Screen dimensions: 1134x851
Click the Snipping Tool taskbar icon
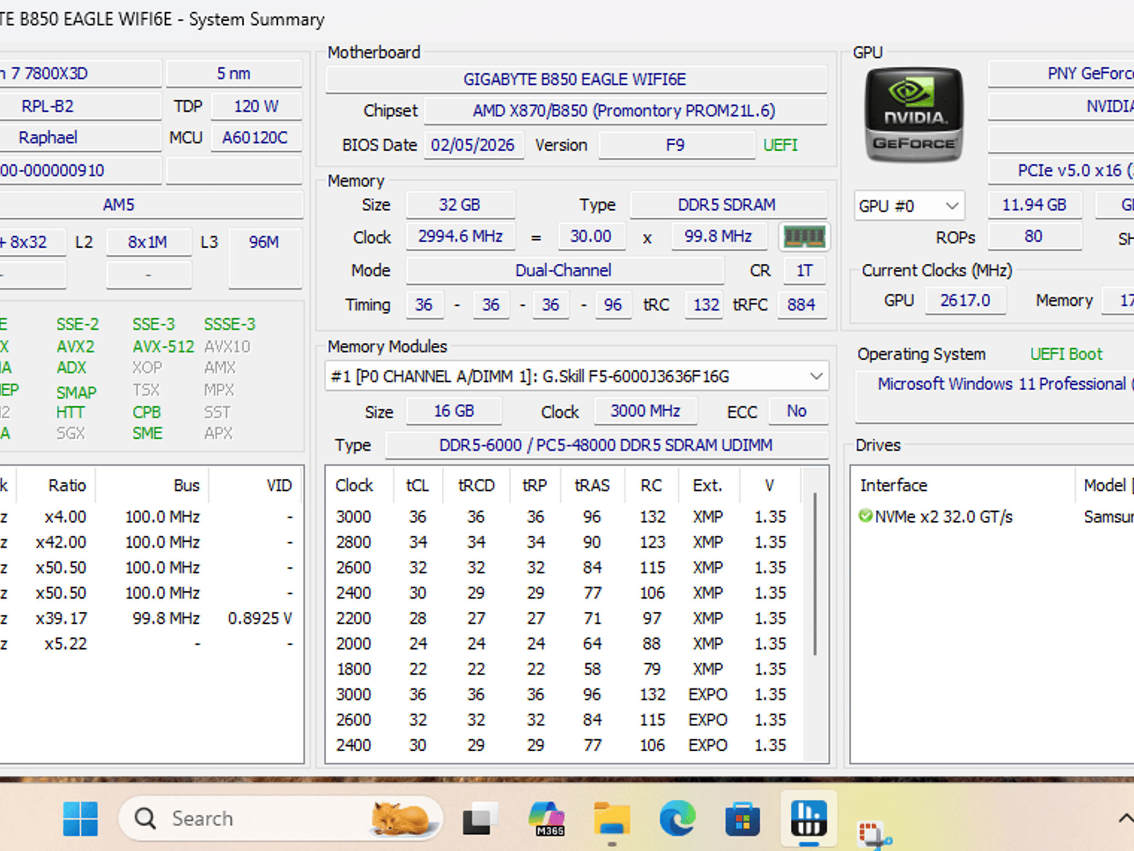[874, 834]
